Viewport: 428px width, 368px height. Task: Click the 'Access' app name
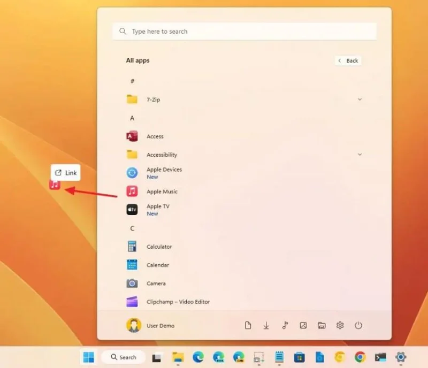[x=155, y=136]
